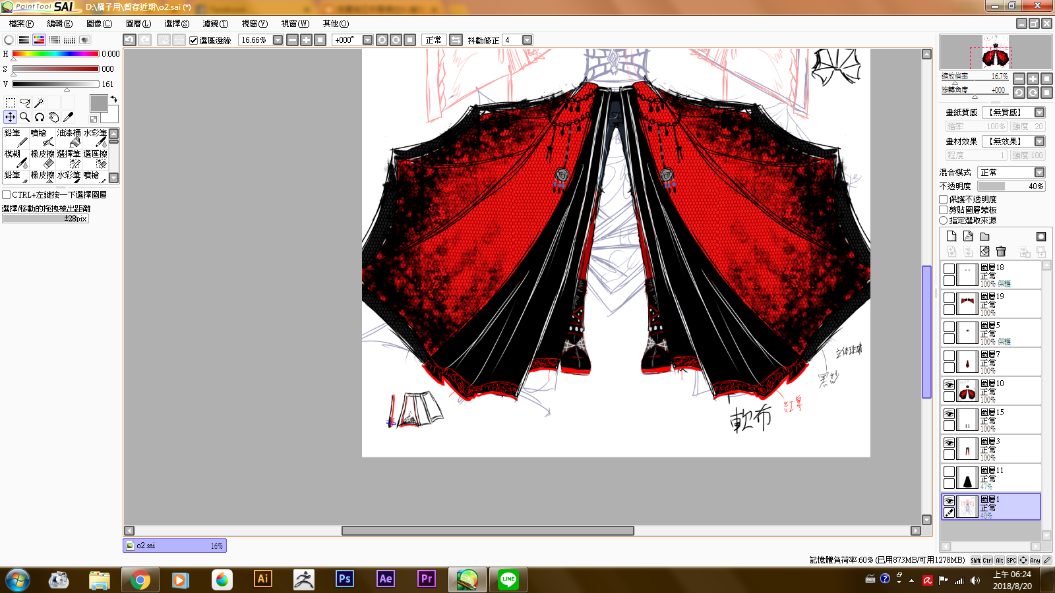Open 其他(O) menu
The width and height of the screenshot is (1055, 593).
[x=336, y=24]
